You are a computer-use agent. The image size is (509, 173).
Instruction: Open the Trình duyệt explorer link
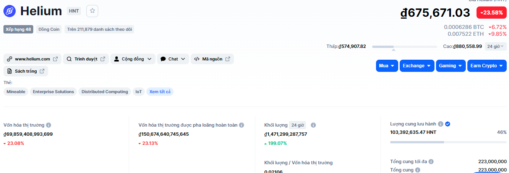click(86, 59)
